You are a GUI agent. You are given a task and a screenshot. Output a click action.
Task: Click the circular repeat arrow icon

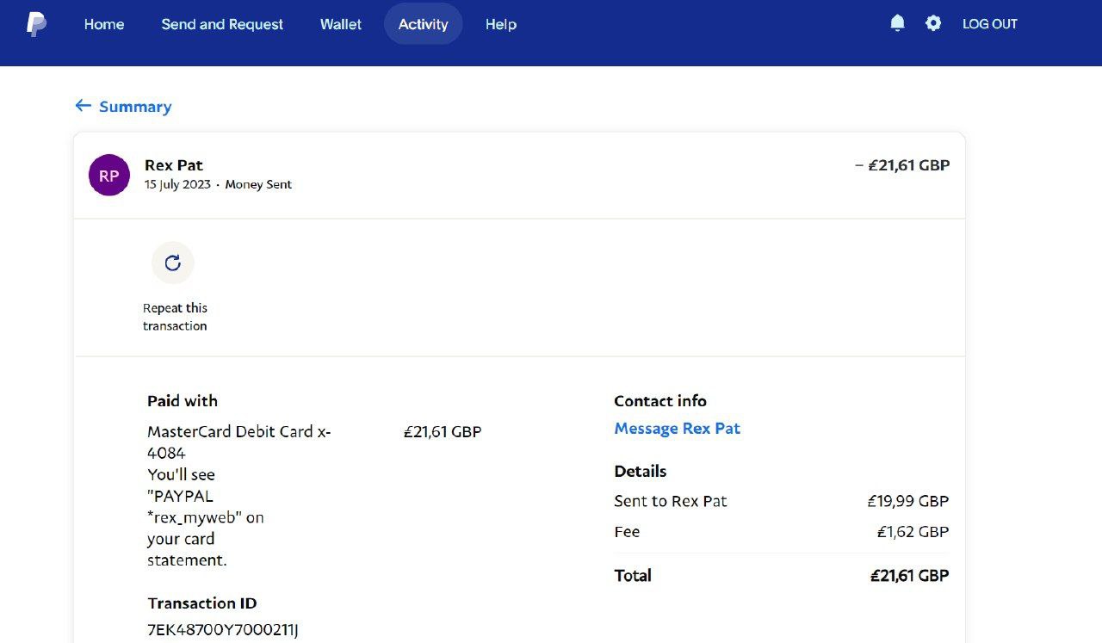(x=173, y=263)
